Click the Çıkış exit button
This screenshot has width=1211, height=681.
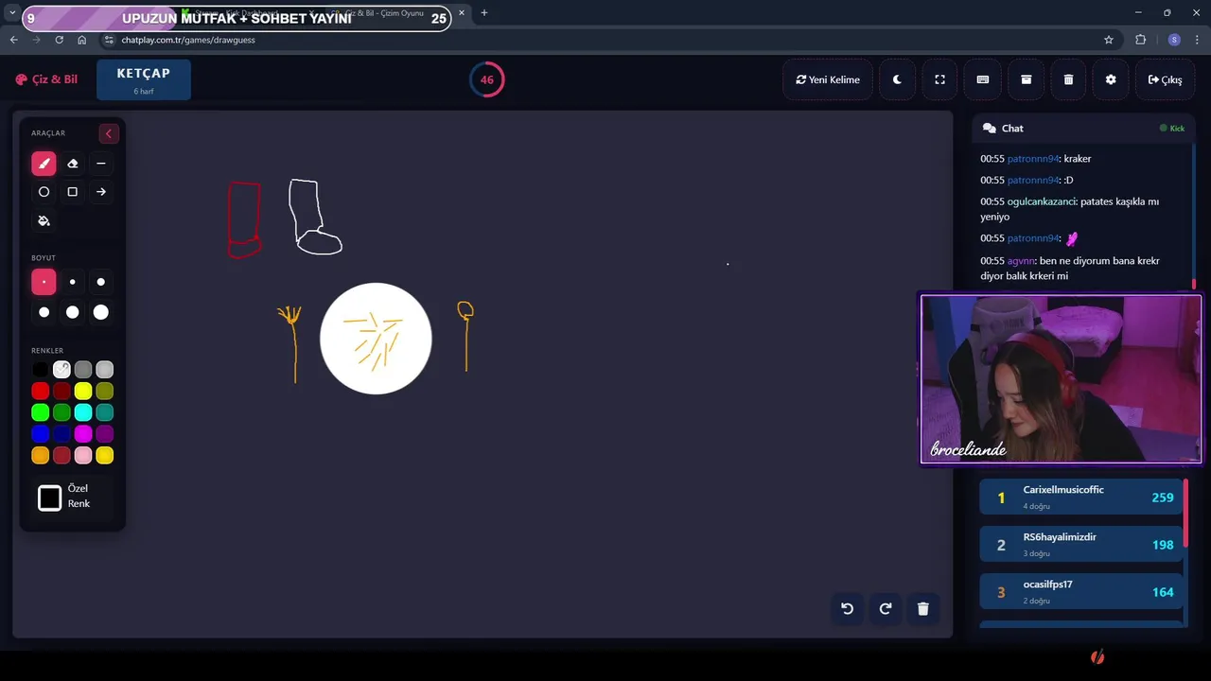click(x=1165, y=79)
